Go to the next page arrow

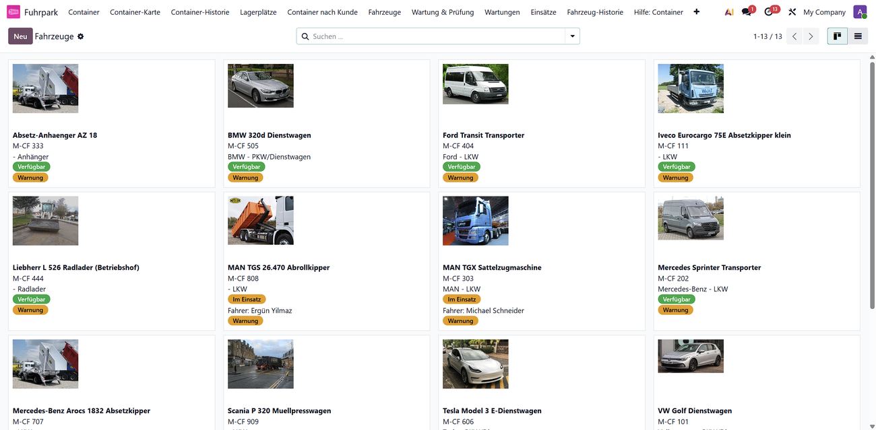pyautogui.click(x=811, y=36)
